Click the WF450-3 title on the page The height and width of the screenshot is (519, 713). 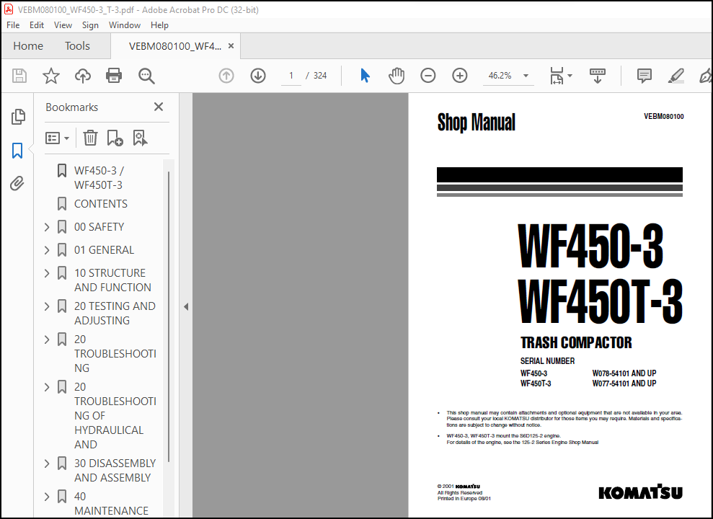point(590,246)
